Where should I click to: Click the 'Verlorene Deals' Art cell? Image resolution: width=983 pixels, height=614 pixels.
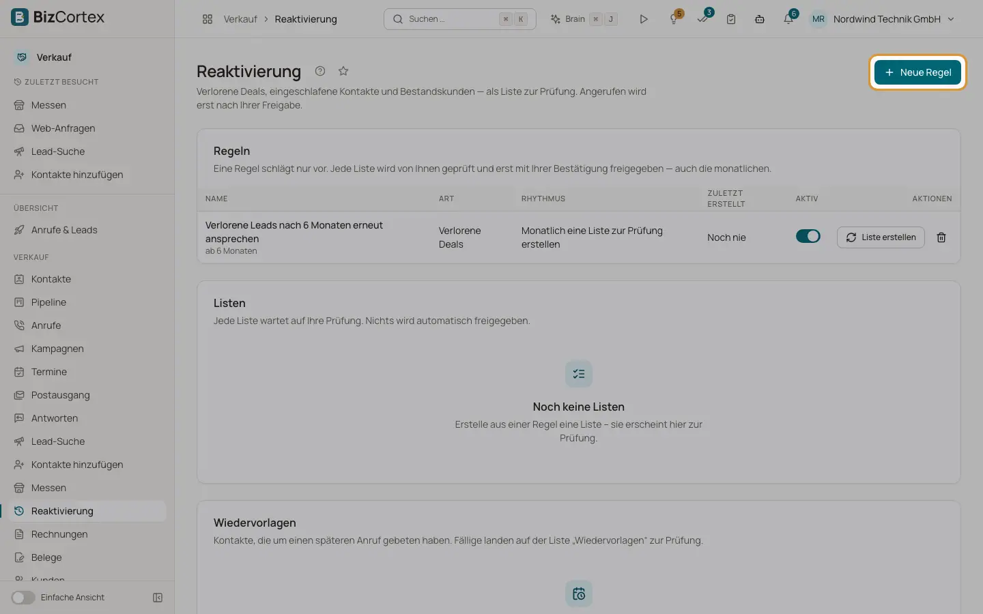click(460, 237)
